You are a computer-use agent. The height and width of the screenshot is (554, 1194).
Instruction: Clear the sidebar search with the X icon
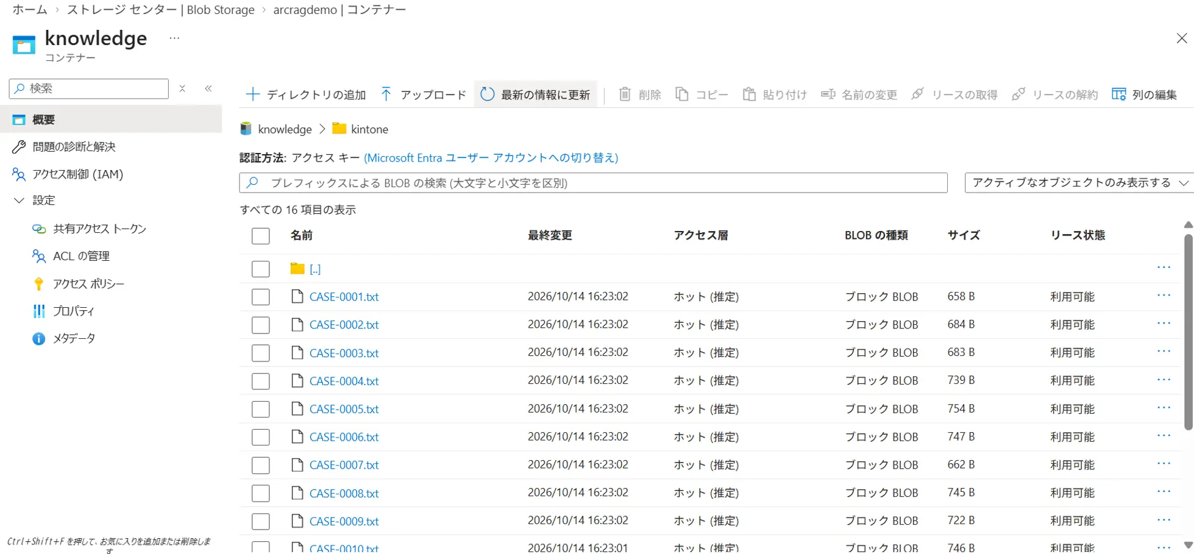tap(182, 88)
